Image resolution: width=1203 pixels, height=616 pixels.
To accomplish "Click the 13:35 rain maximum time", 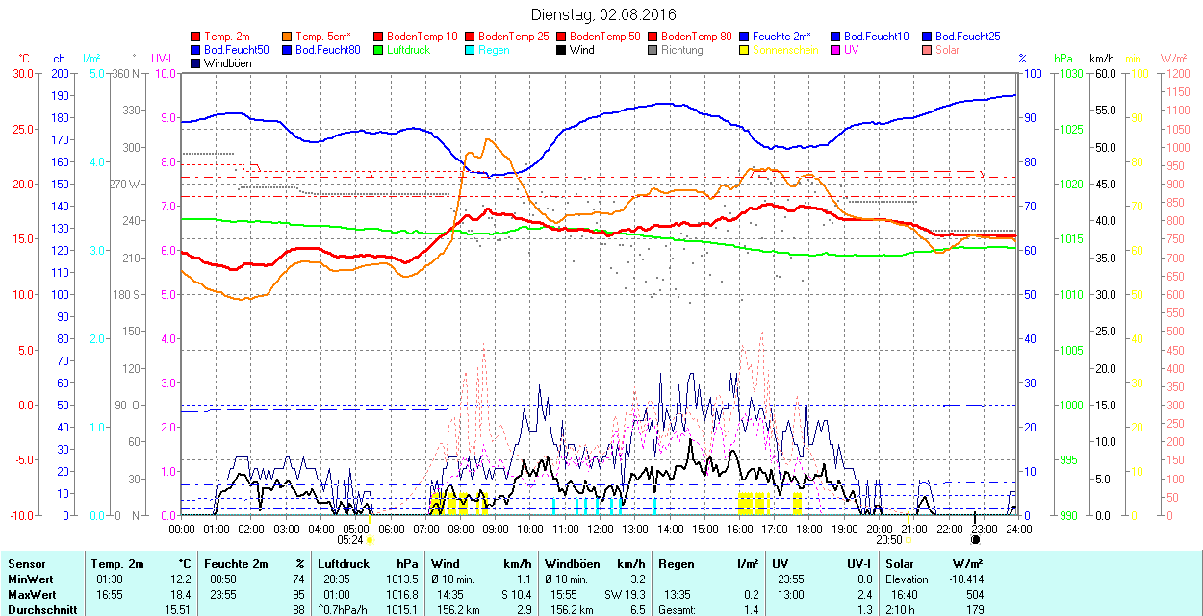I will point(678,594).
